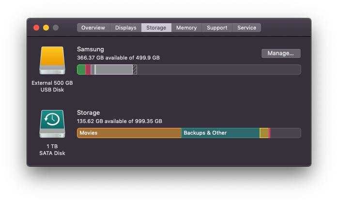Open the Support tab
The image size is (338, 202).
(217, 28)
